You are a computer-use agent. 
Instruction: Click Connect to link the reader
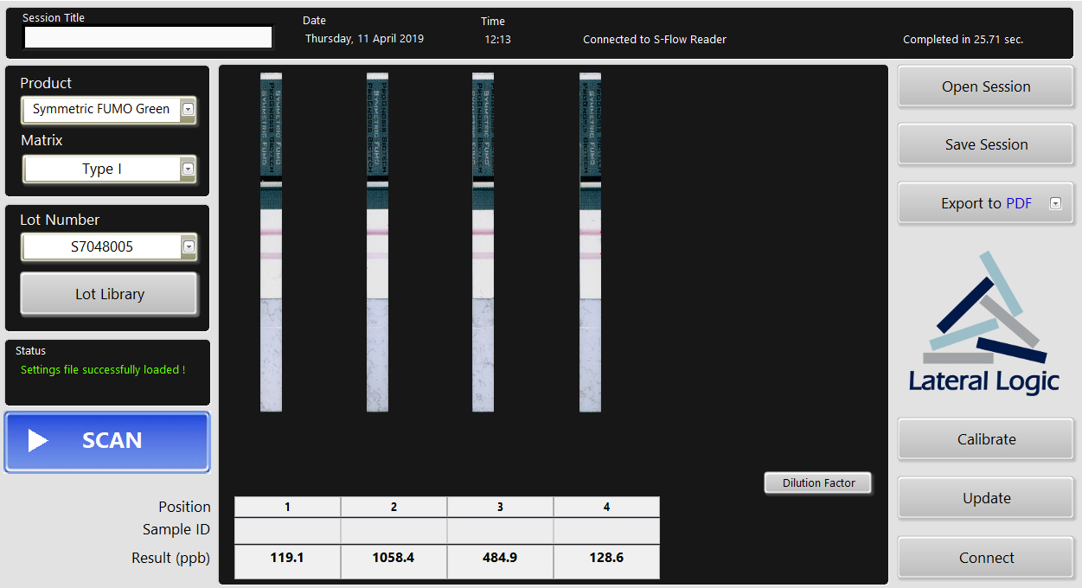point(985,558)
